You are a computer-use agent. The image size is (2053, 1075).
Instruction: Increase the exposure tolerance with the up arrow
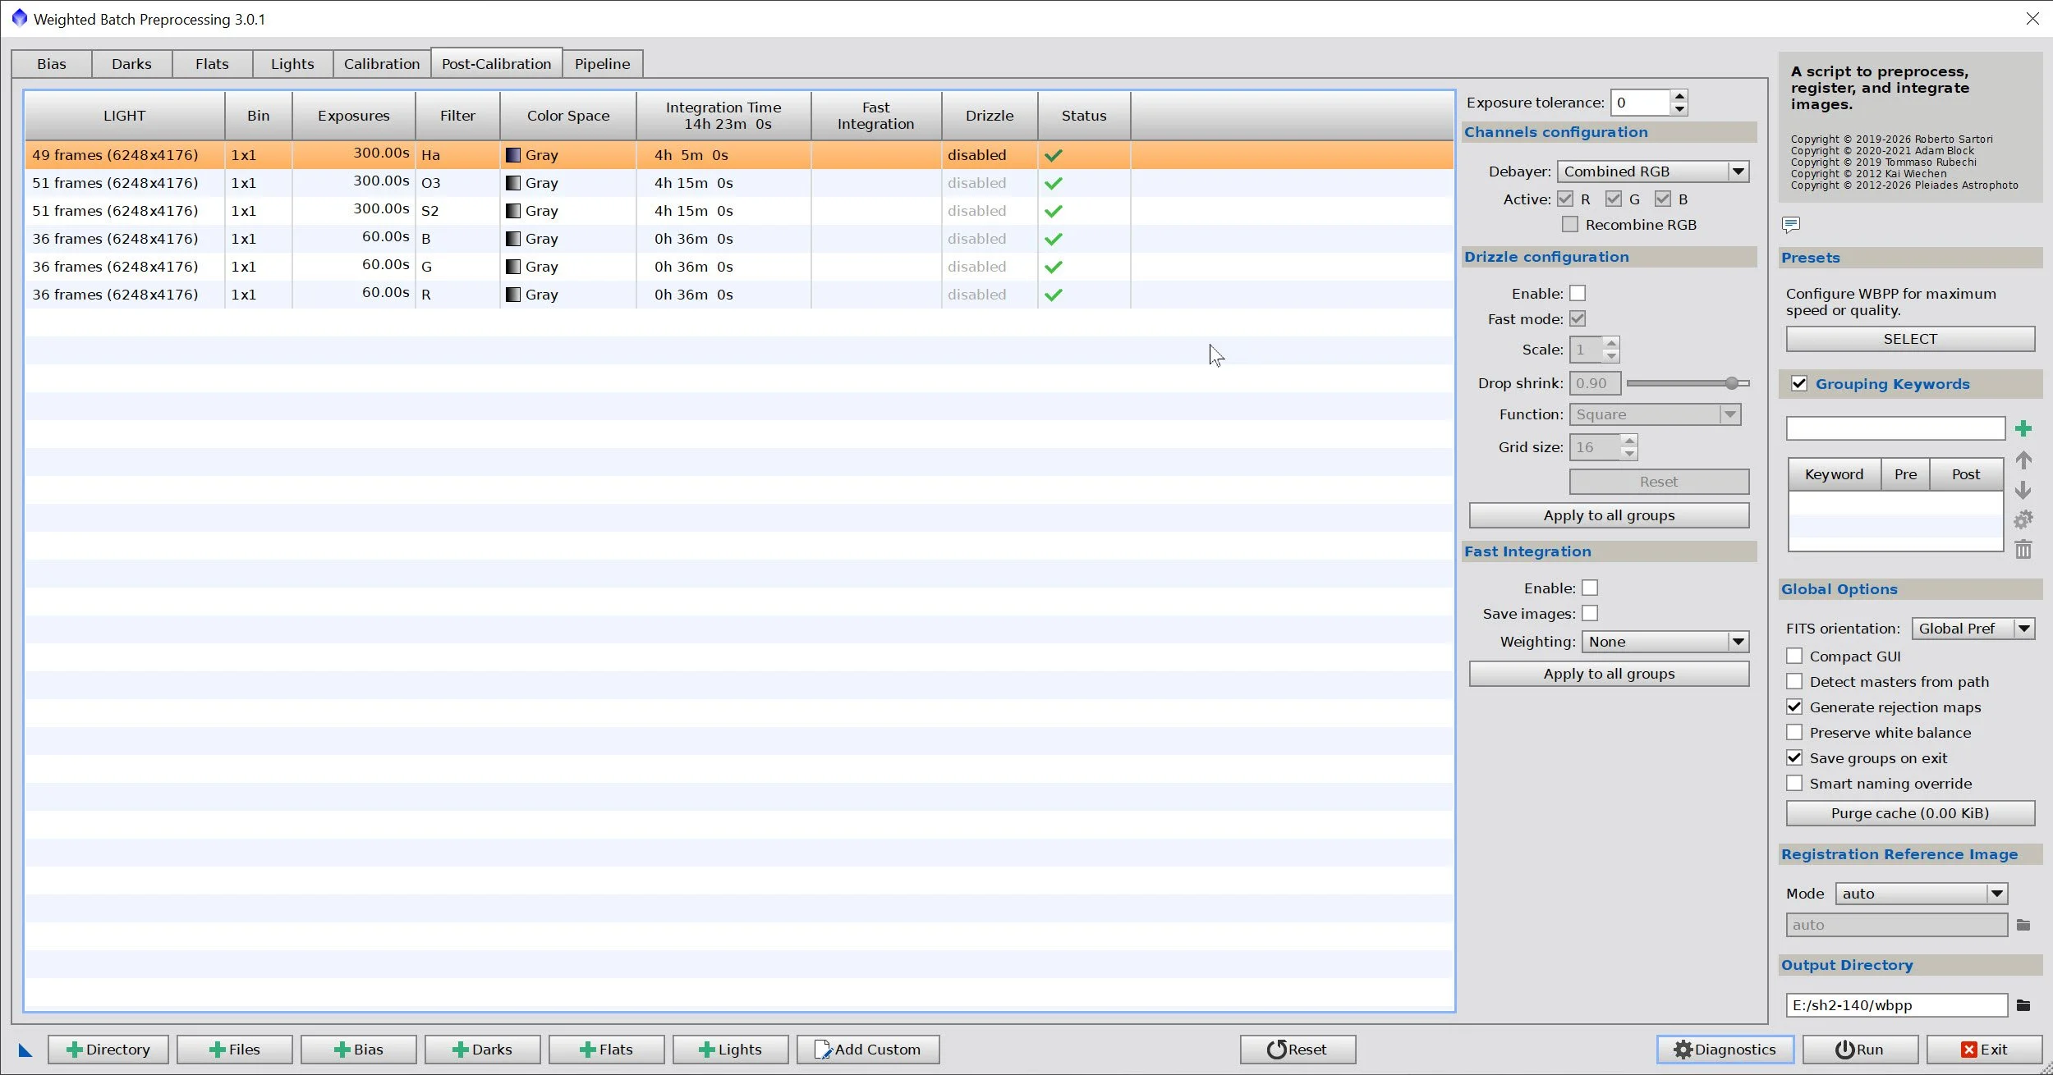tap(1679, 96)
